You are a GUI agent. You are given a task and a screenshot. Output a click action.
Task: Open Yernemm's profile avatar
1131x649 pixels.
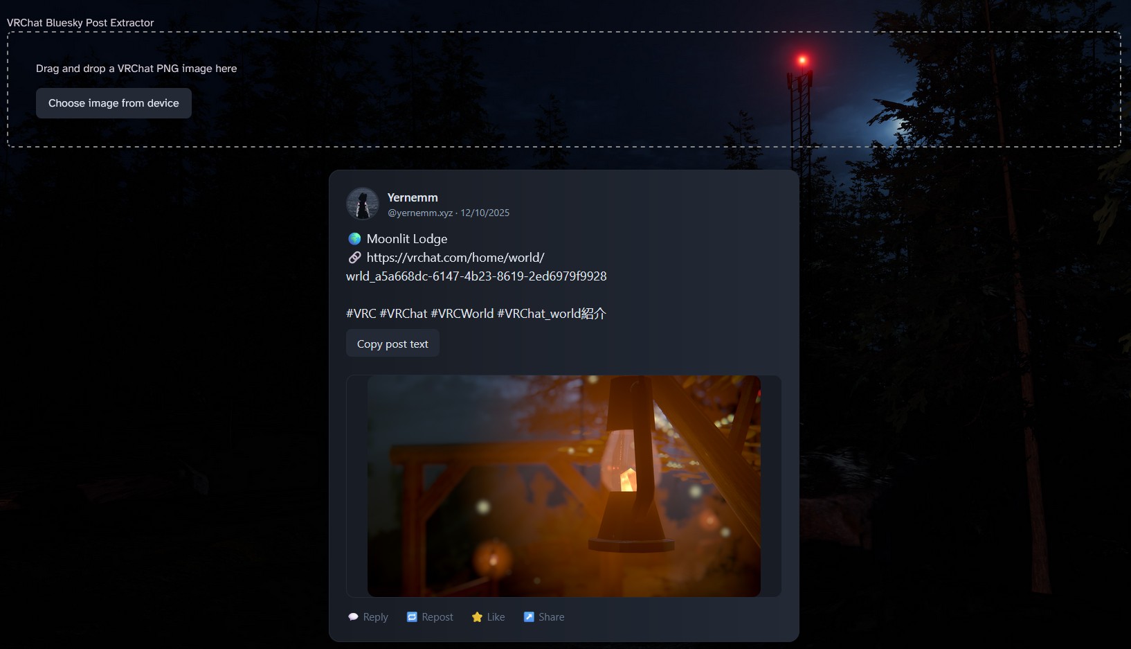point(362,204)
